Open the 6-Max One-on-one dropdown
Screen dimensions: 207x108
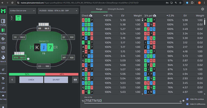[x=22, y=11]
